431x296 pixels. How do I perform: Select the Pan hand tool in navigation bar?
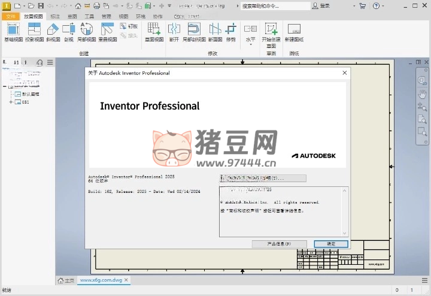click(422, 94)
